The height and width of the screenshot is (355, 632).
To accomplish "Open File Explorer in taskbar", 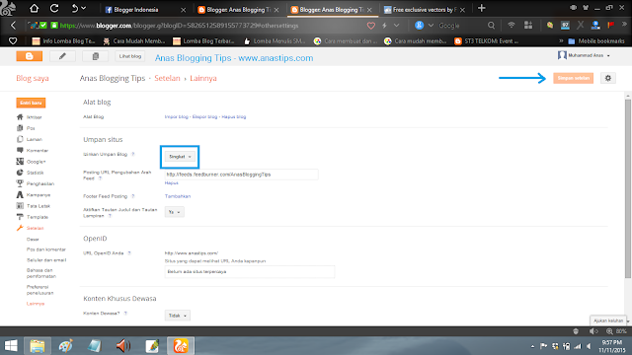I will tap(38, 346).
